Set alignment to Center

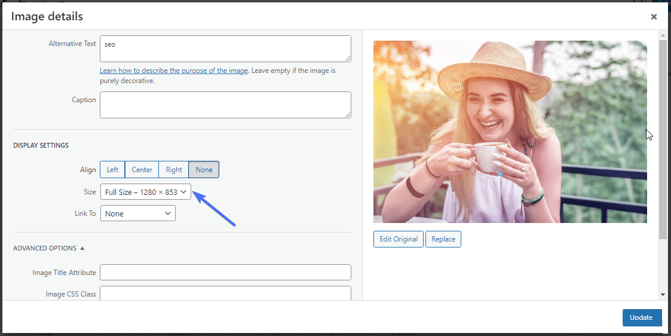142,170
